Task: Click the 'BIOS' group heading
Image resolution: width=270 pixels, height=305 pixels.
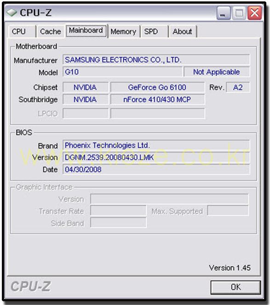Action: coord(24,132)
